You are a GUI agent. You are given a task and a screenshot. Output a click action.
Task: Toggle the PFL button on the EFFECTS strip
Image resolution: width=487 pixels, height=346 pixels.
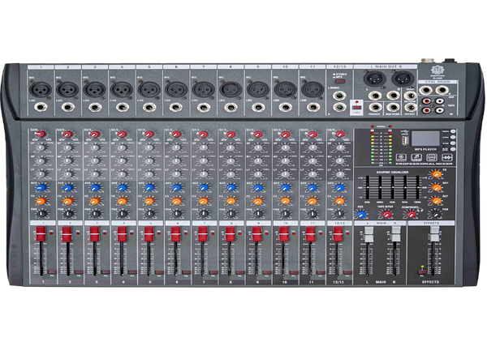pyautogui.click(x=422, y=272)
